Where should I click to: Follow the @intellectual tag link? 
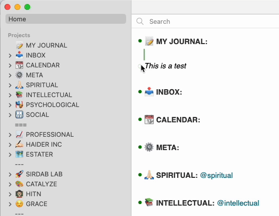[238, 203]
